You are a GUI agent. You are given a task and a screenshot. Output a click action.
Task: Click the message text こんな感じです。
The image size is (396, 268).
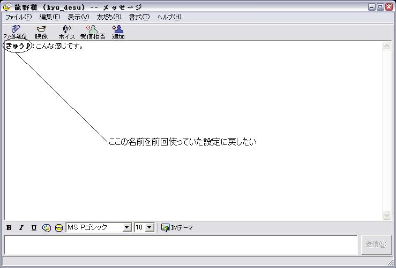click(x=59, y=46)
